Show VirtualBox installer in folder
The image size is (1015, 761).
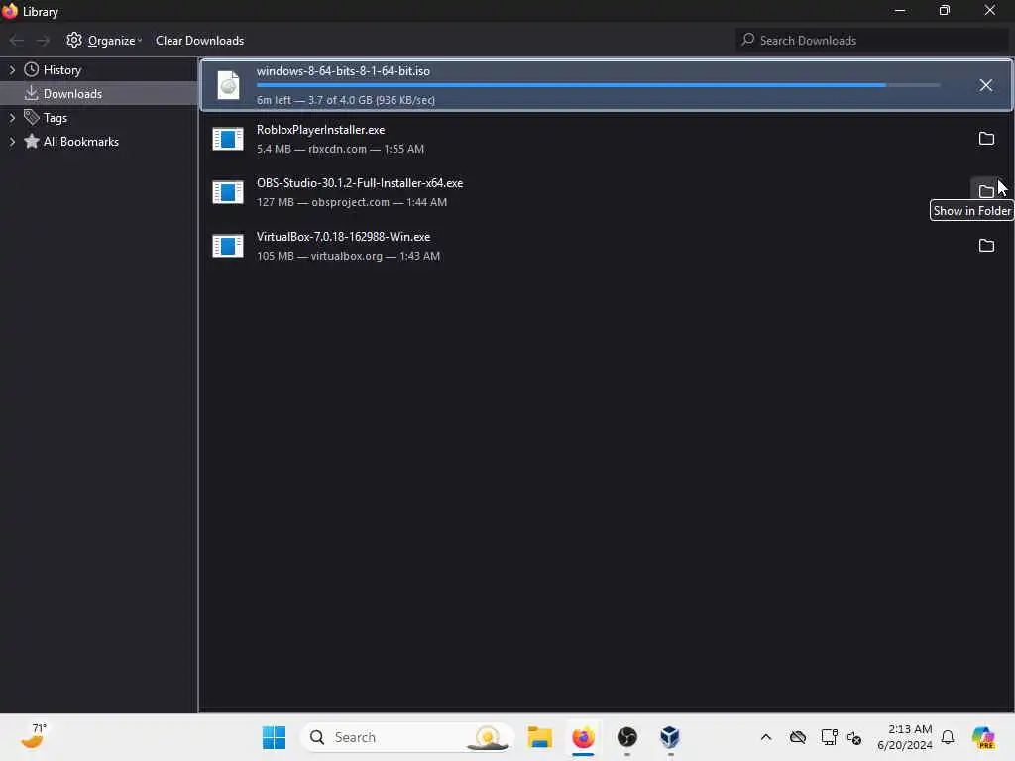point(986,246)
